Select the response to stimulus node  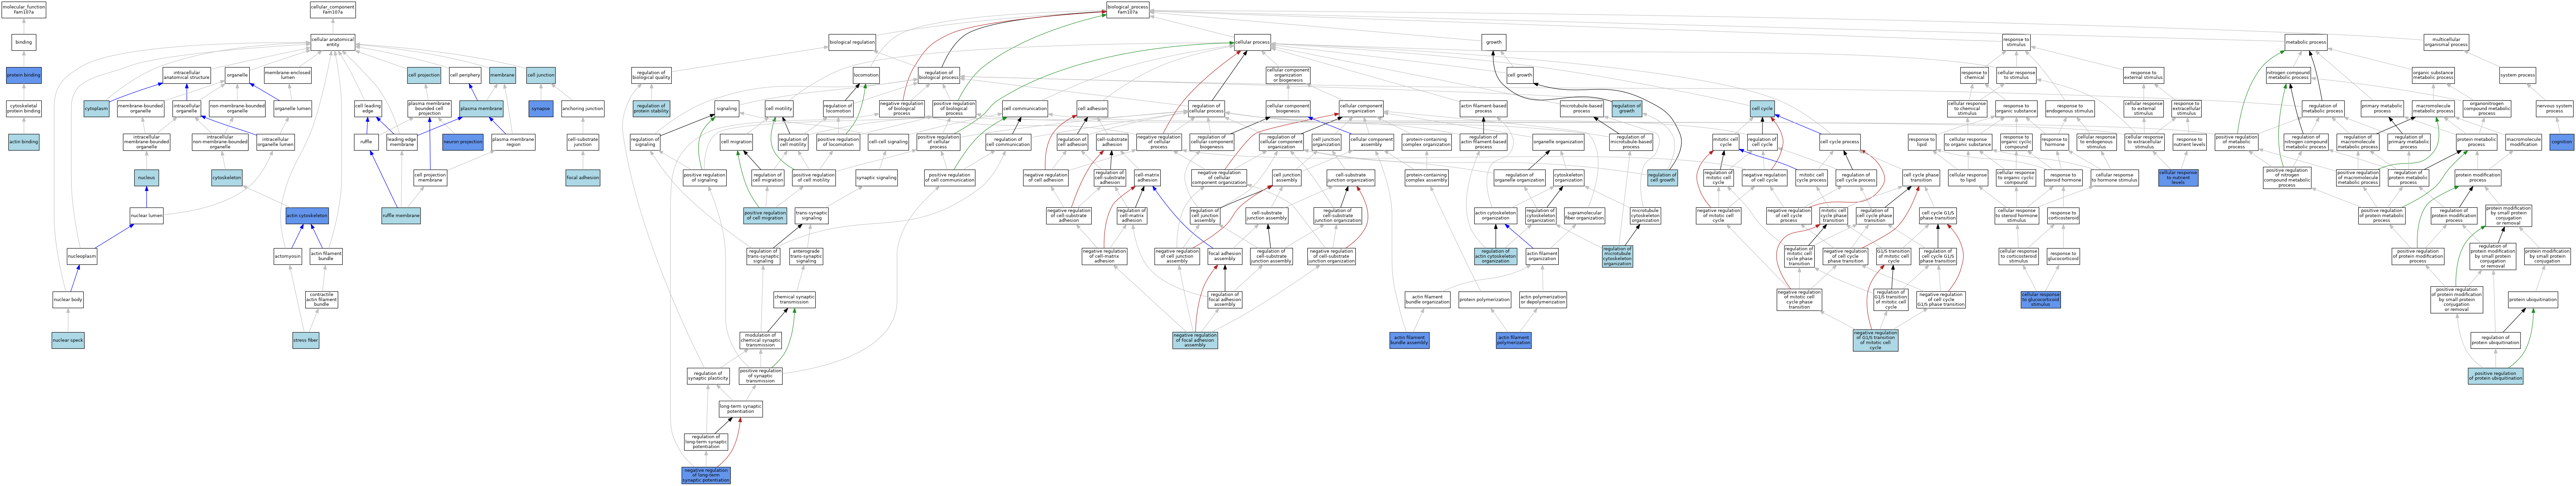pos(2016,42)
